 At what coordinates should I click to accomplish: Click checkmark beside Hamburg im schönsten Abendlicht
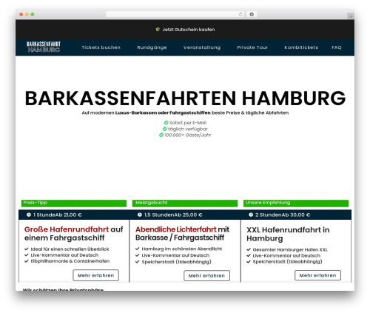point(138,249)
